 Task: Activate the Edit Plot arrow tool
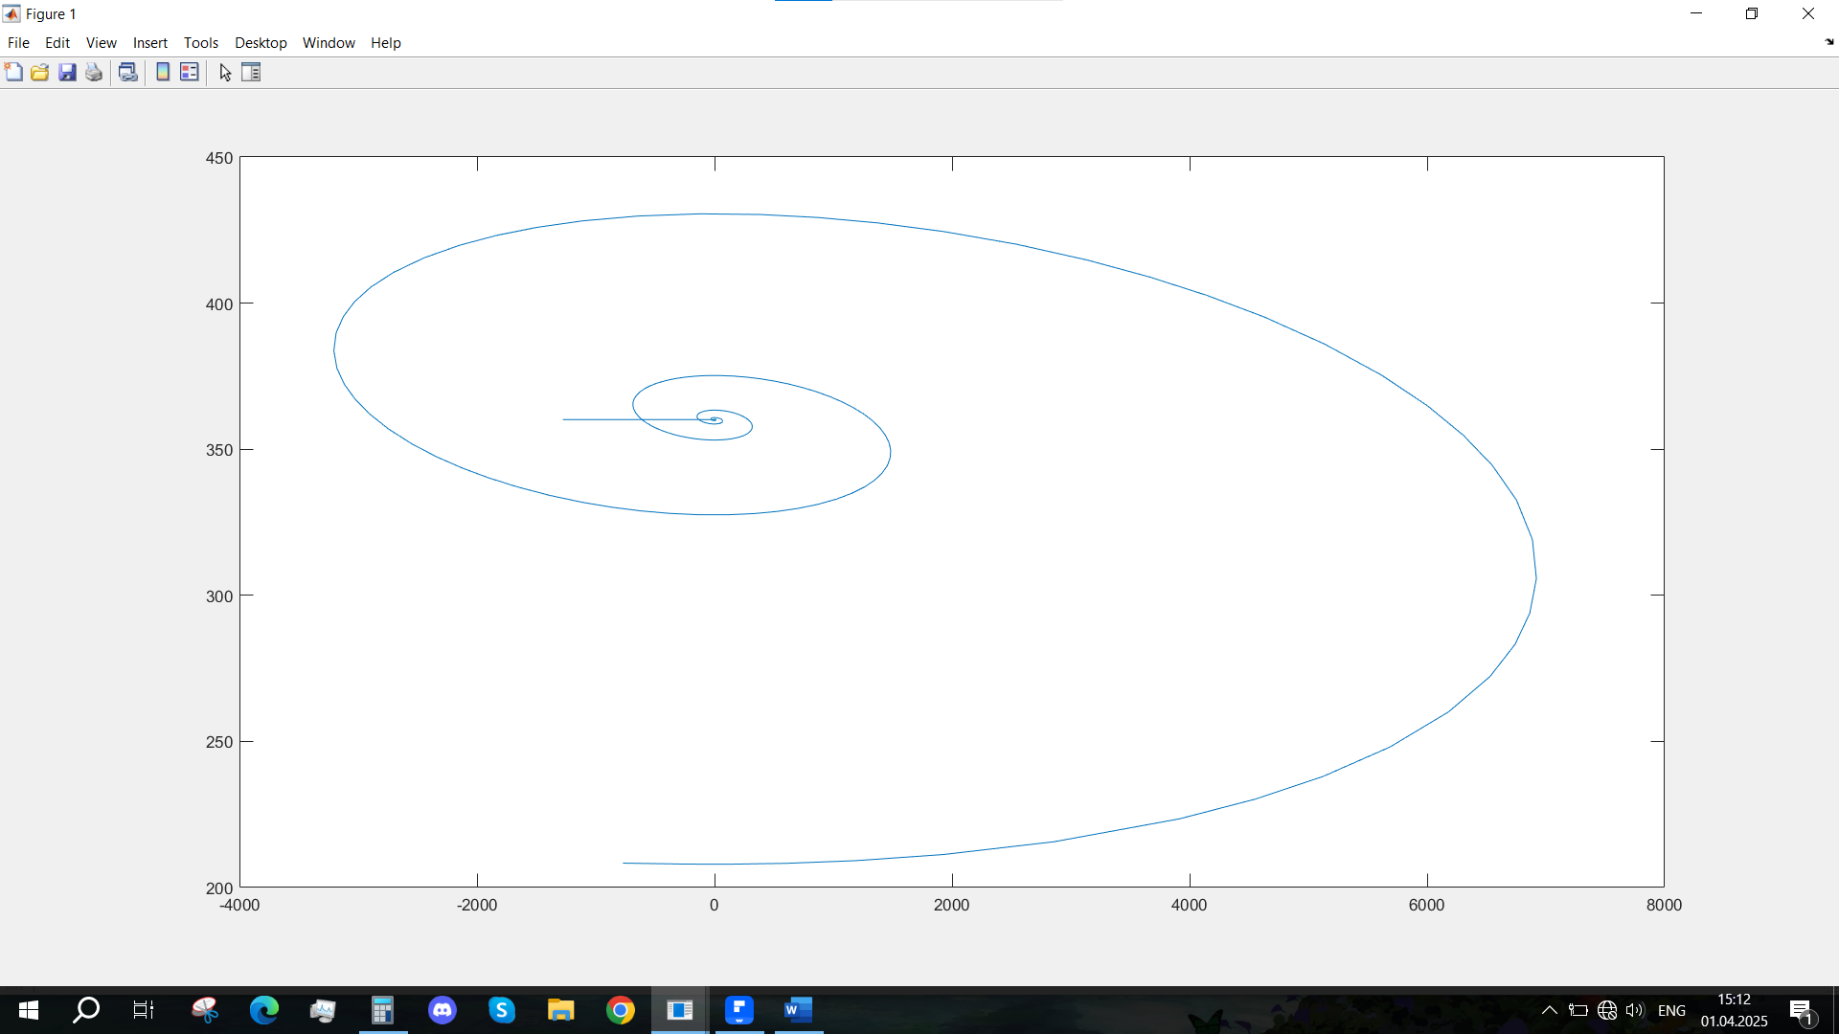pyautogui.click(x=225, y=73)
